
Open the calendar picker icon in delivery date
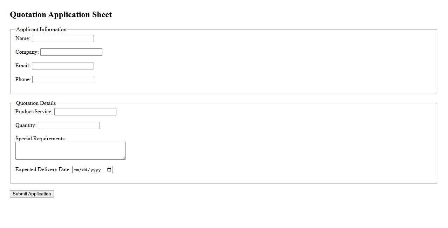click(109, 170)
